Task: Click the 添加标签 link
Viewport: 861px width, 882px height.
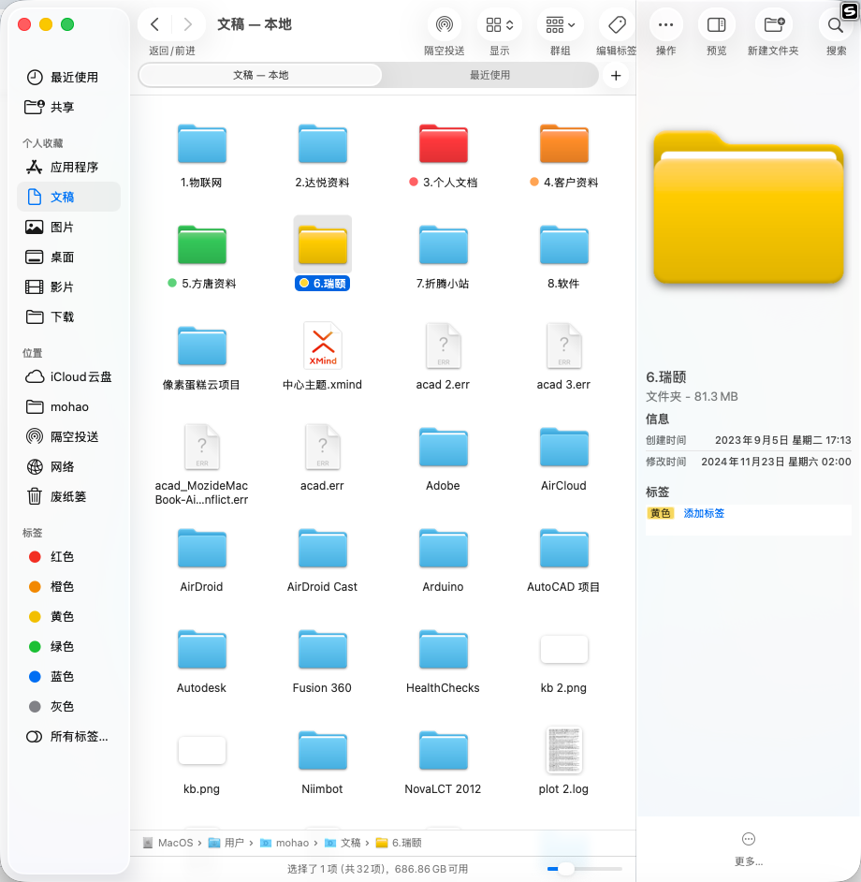Action: coord(704,513)
